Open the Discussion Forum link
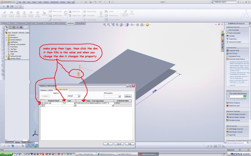The image size is (251, 156). pyautogui.click(x=235, y=56)
